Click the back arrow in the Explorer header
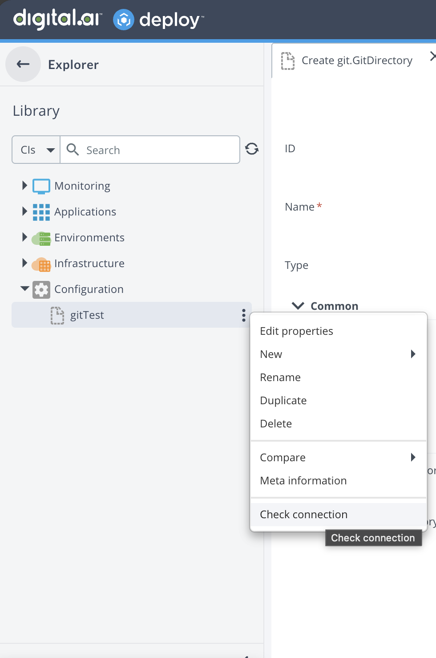The image size is (436, 658). click(23, 64)
